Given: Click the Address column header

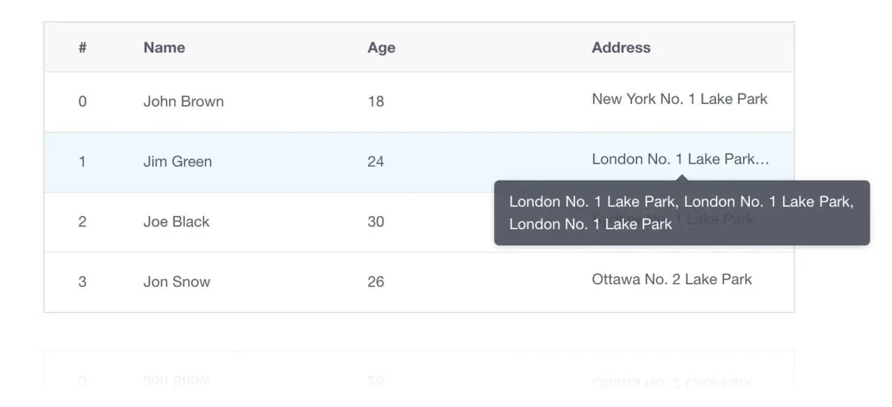Looking at the screenshot, I should [621, 47].
